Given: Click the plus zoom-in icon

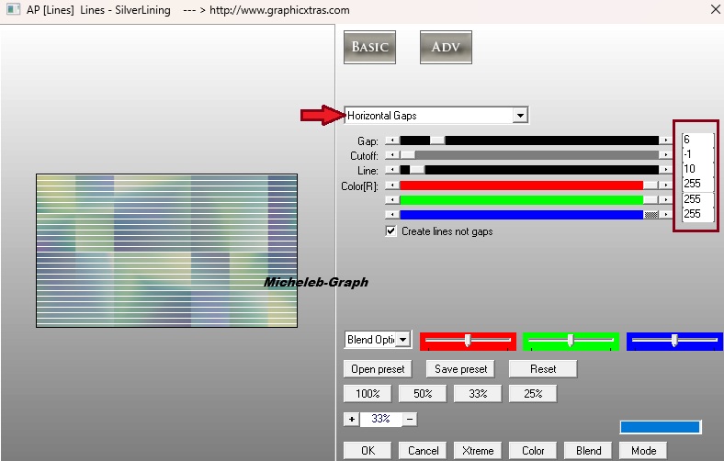Looking at the screenshot, I should (351, 419).
